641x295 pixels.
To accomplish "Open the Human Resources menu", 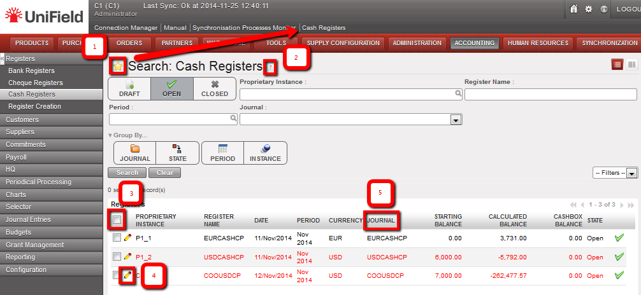I will click(x=538, y=43).
